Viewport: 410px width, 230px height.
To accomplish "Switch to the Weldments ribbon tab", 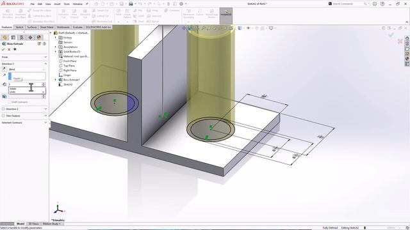I will [63, 27].
